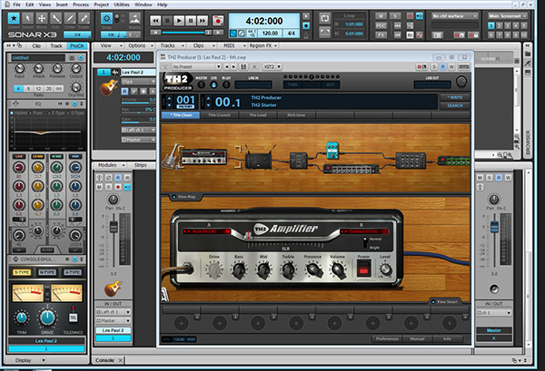Open the Main Screenset dropdown
This screenshot has height=371, width=545.
pyautogui.click(x=508, y=16)
